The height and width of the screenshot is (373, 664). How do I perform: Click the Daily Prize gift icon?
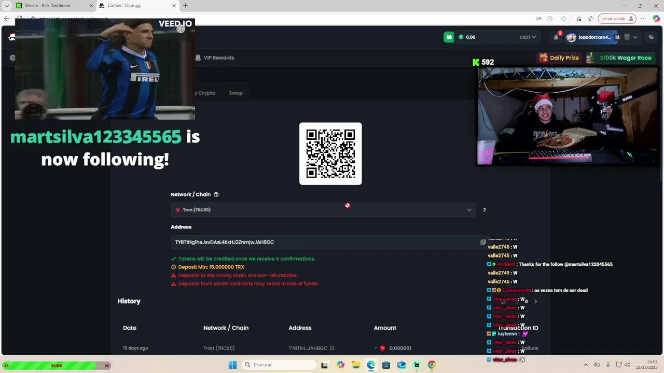[x=543, y=58]
